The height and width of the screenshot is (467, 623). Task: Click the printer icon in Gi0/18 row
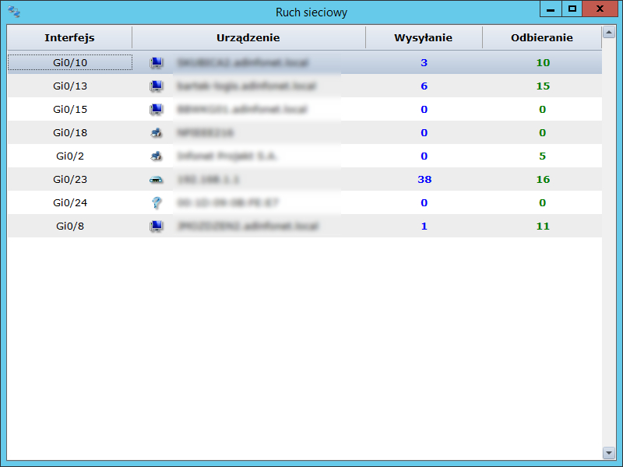(x=156, y=132)
